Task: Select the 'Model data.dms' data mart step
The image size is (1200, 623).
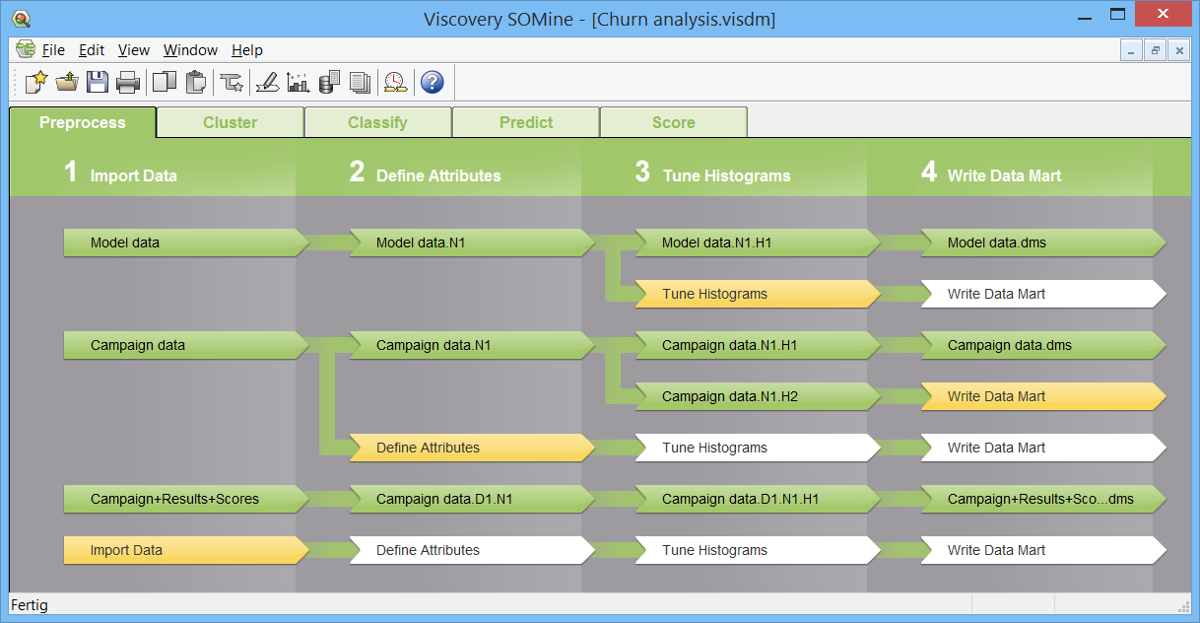Action: [1043, 242]
